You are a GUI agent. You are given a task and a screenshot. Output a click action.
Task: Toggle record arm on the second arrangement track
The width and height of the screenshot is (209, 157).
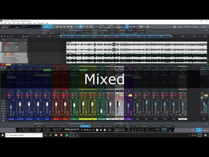pos(10,54)
